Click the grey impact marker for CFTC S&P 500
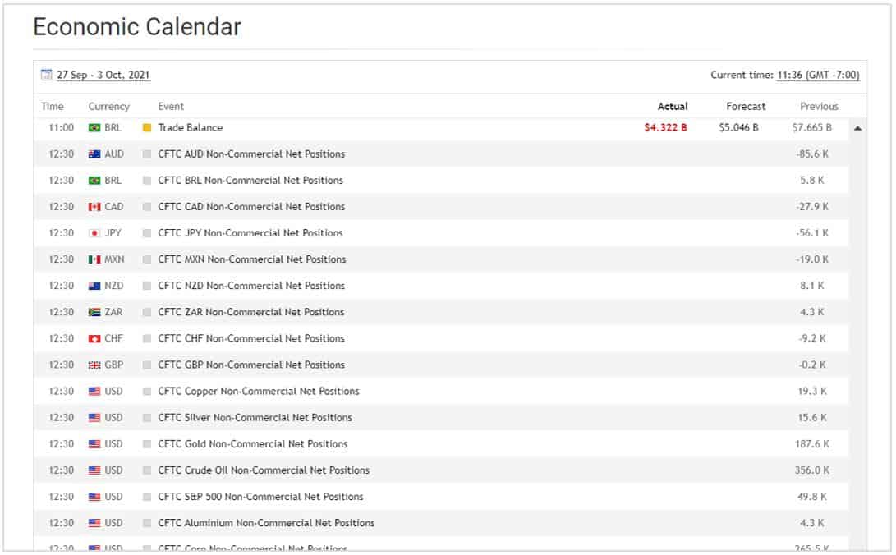The image size is (896, 555). [x=147, y=497]
